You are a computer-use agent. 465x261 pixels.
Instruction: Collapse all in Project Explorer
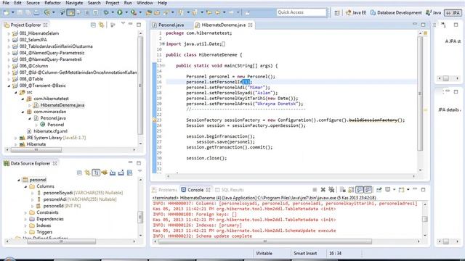93,25
